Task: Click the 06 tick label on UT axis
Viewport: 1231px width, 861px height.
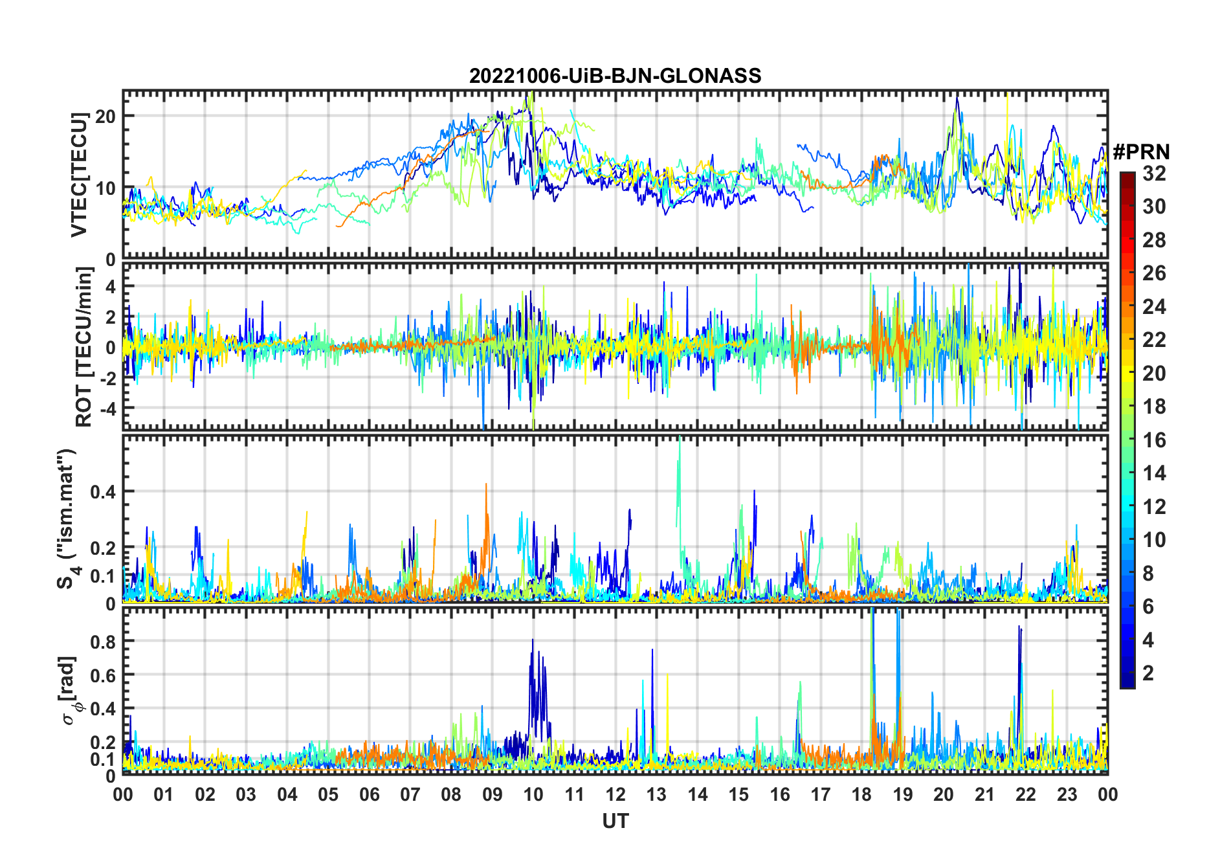Action: (x=370, y=795)
